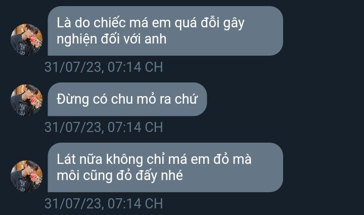
Task: Click the word 'Đừng' in the middle bubble
Action: pyautogui.click(x=73, y=100)
